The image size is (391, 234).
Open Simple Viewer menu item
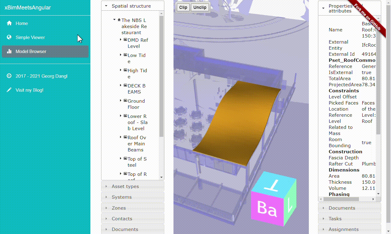point(45,37)
